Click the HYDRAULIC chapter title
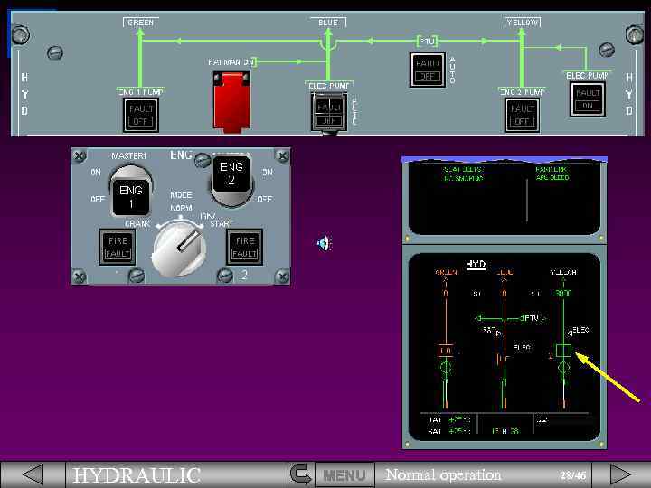Image resolution: width=651 pixels, height=488 pixels. 137,474
